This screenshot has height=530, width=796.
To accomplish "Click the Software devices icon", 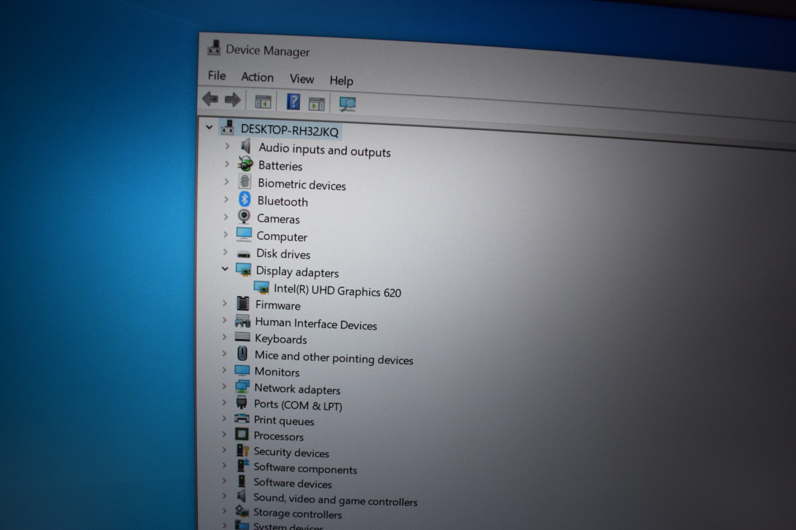I will click(x=242, y=481).
